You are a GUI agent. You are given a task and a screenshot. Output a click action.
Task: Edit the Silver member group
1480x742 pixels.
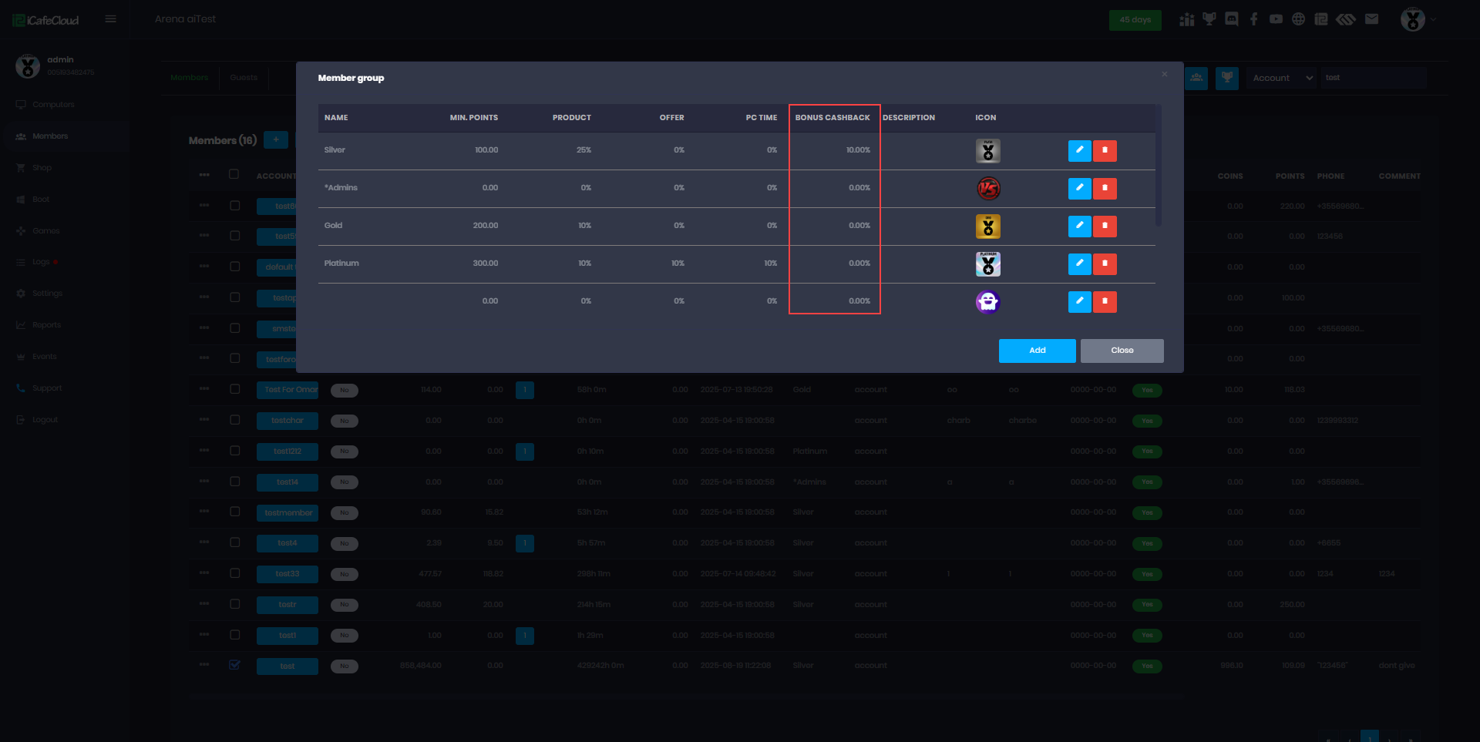click(x=1079, y=150)
